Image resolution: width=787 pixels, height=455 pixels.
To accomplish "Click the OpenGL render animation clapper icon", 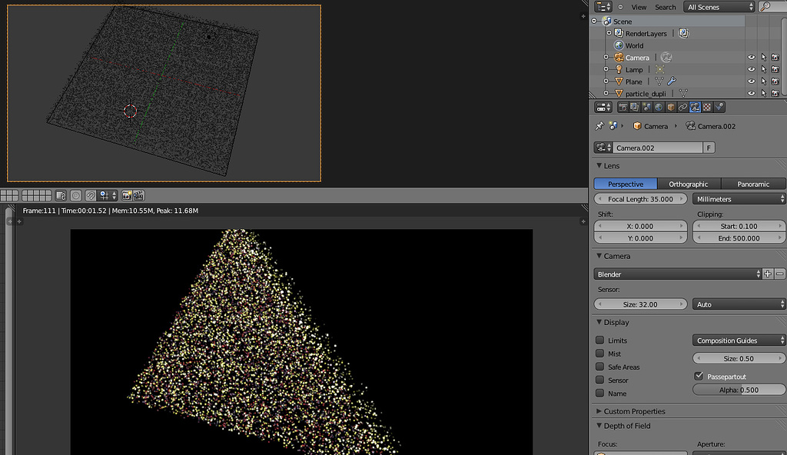I will pyautogui.click(x=138, y=195).
